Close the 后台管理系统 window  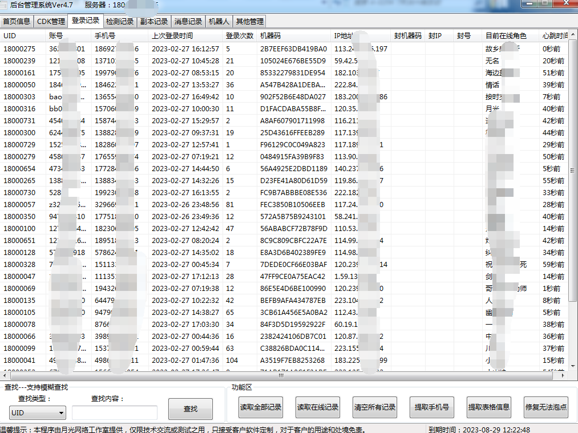pyautogui.click(x=565, y=3)
